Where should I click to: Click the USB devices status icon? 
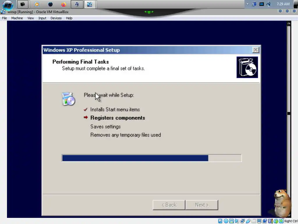(x=248, y=221)
